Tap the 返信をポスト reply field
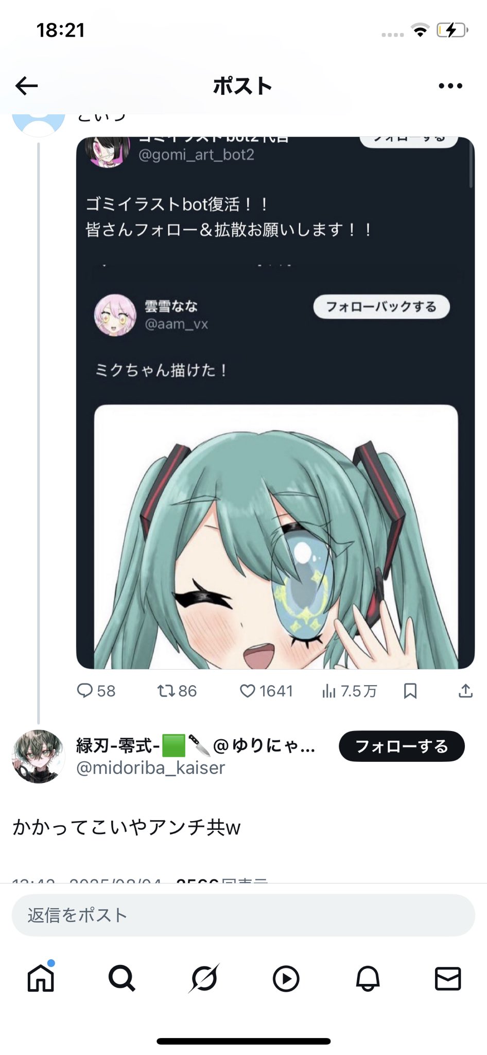 pos(243,915)
